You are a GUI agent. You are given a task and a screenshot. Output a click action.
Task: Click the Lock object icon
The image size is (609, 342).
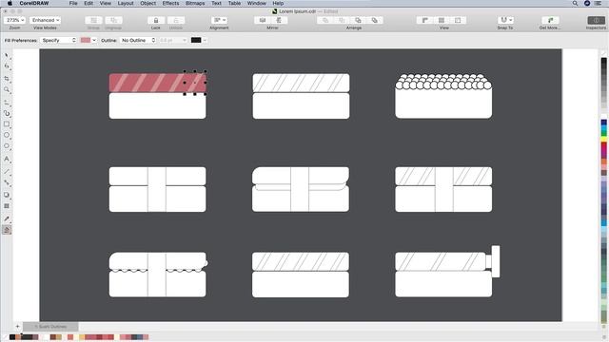point(156,20)
